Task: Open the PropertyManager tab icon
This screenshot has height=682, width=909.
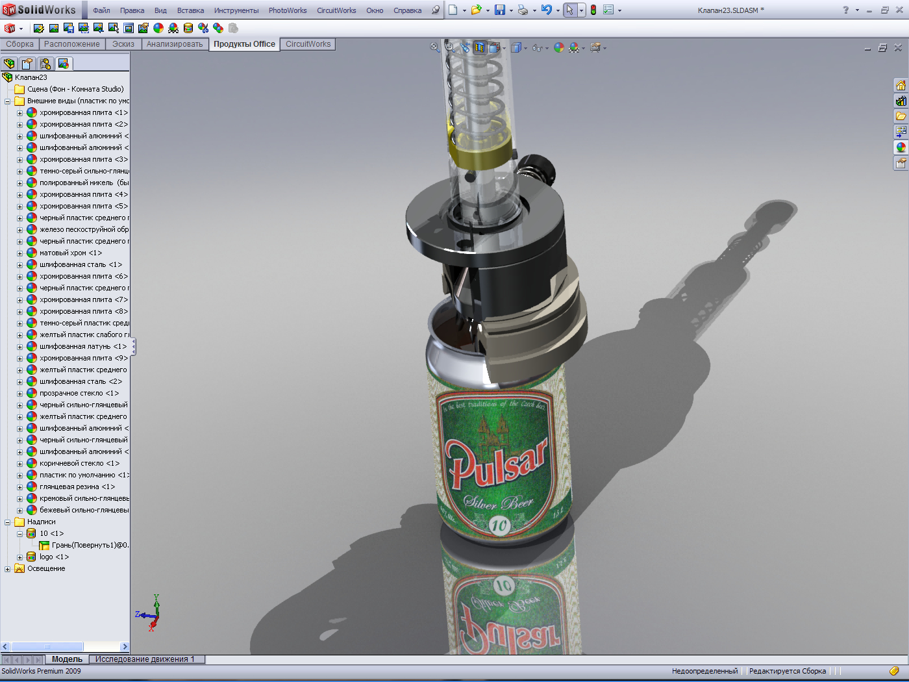Action: (27, 64)
